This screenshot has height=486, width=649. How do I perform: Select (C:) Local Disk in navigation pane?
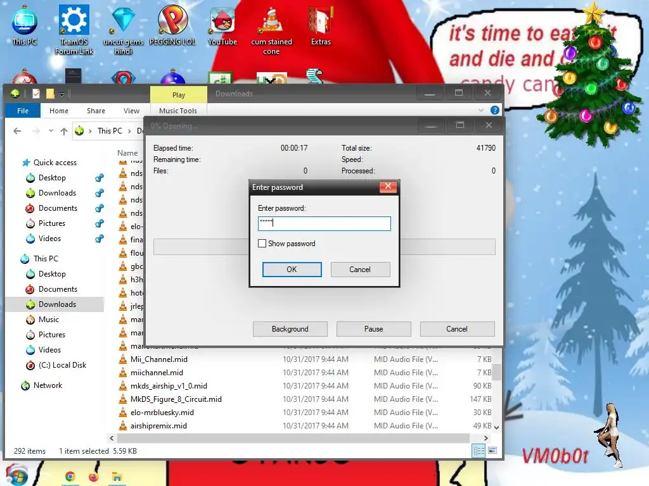tap(62, 365)
